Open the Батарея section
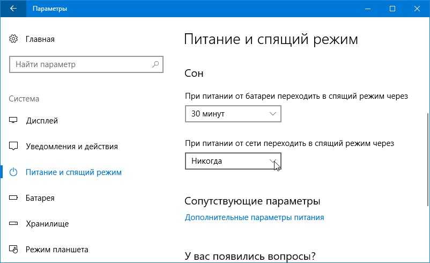 40,198
